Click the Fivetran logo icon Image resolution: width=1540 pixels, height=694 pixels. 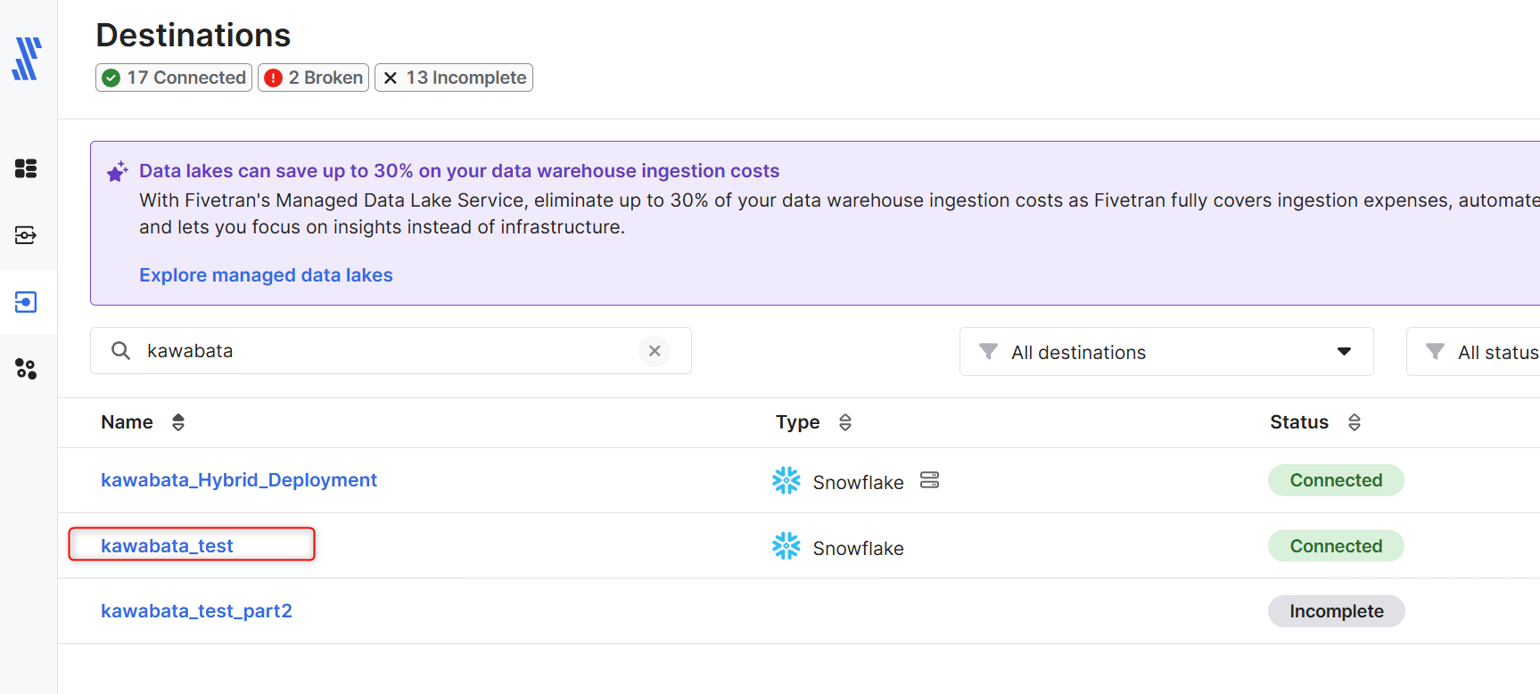[x=27, y=59]
